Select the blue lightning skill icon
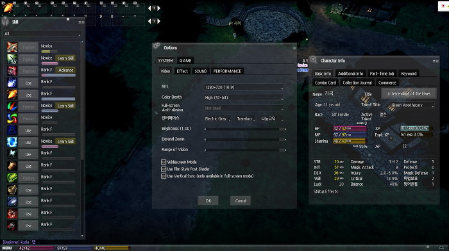 point(12,83)
